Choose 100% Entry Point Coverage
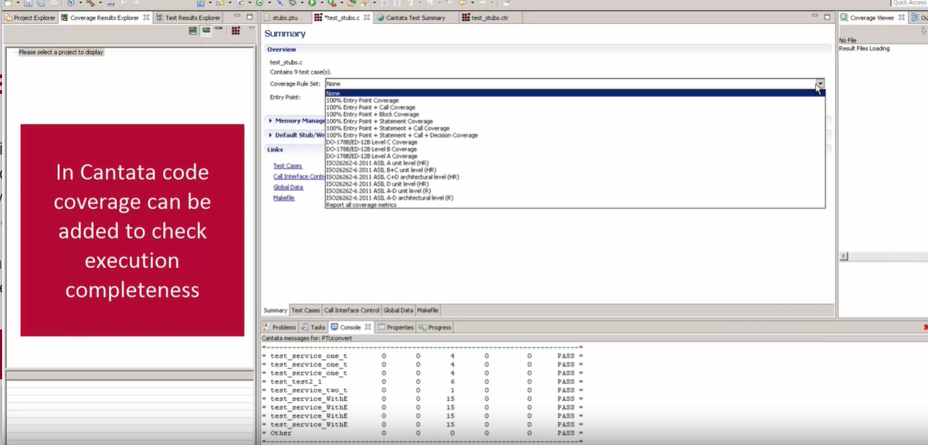The width and height of the screenshot is (928, 445). (x=575, y=100)
